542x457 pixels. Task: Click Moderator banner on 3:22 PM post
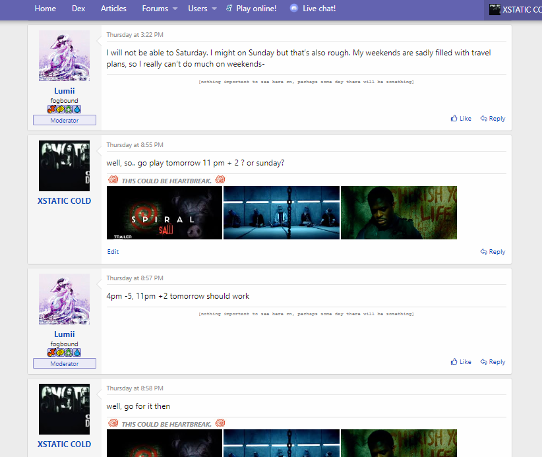tap(65, 120)
